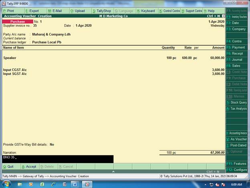
Task: Switch to F4: Contra voucher
Action: coord(237,41)
